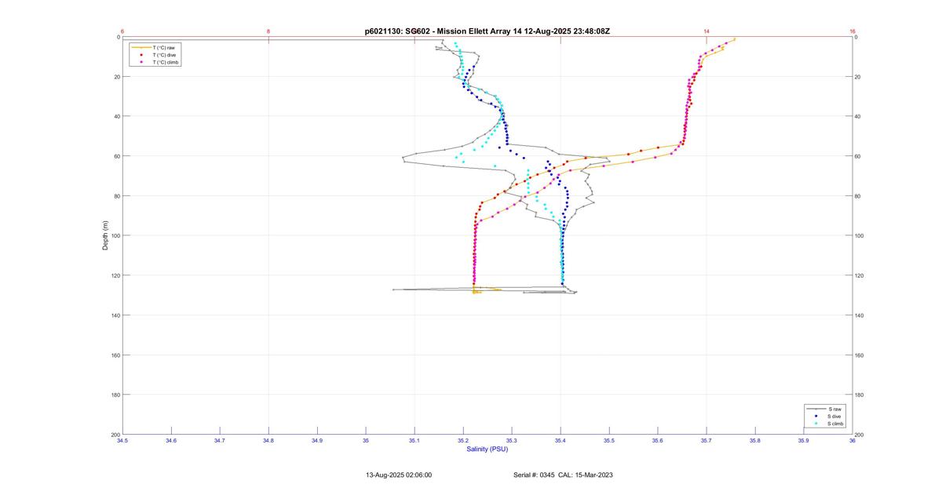Click the 34.7 salinity tick label

click(220, 441)
